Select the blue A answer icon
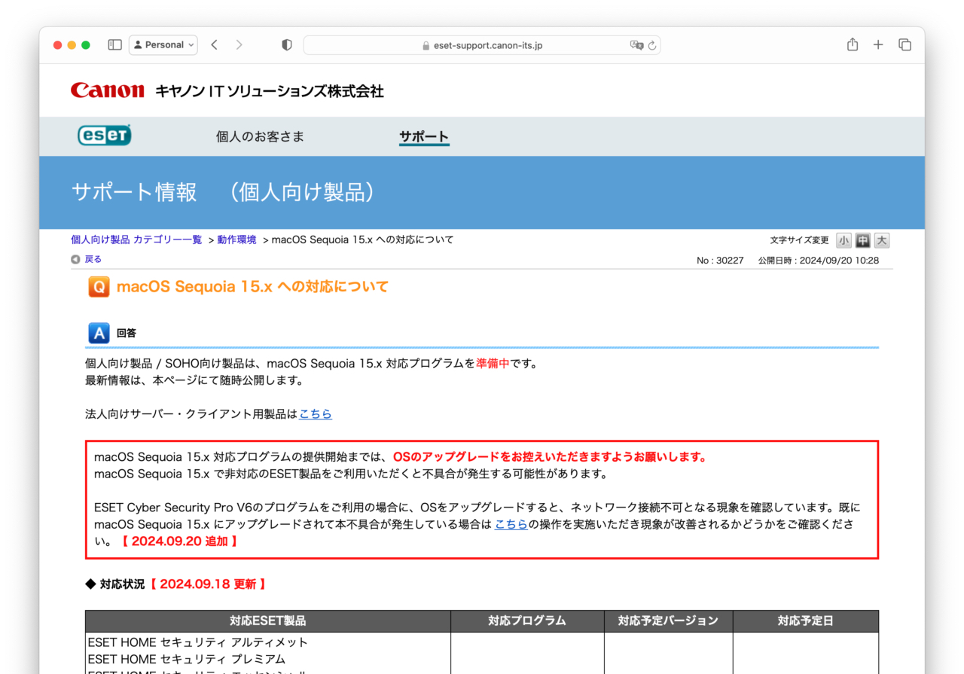 click(99, 333)
